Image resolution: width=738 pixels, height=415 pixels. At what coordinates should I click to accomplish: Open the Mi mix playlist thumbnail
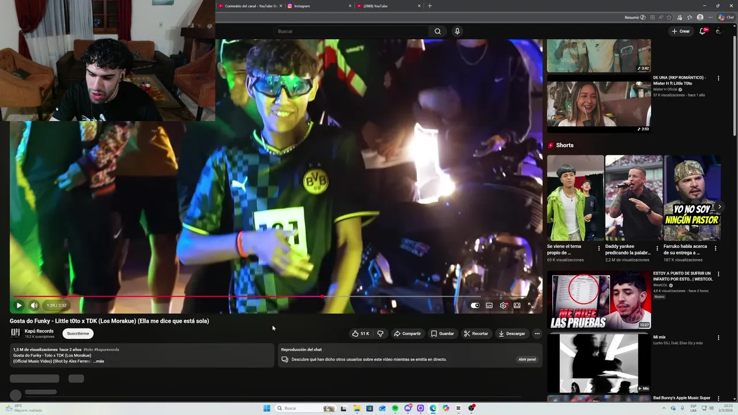point(598,363)
